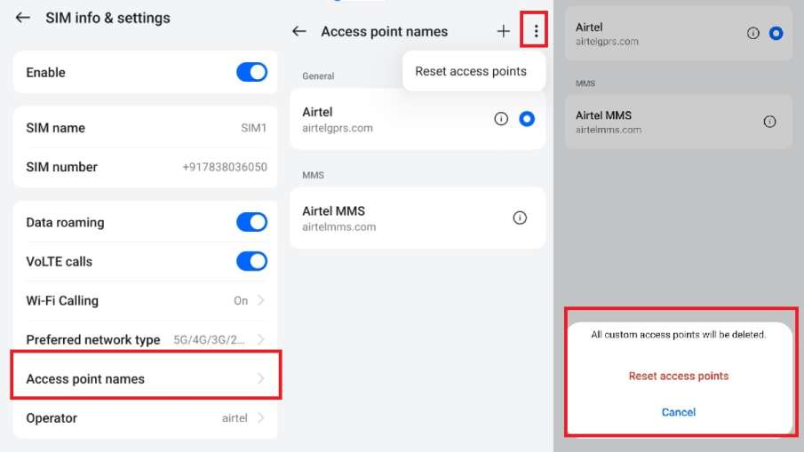Go back from Access point names screen
Image resolution: width=804 pixels, height=452 pixels.
pos(299,31)
